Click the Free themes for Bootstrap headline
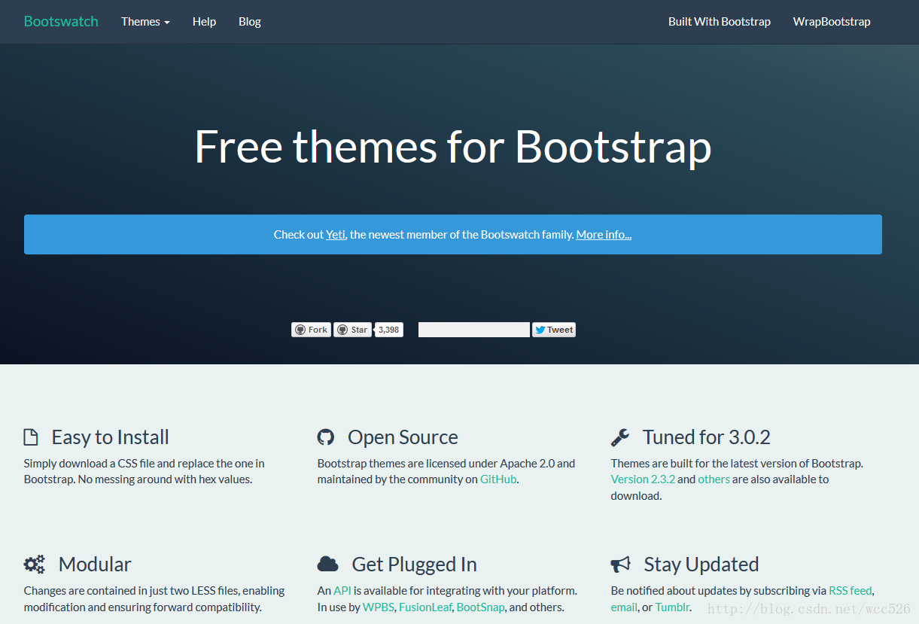 coord(453,146)
